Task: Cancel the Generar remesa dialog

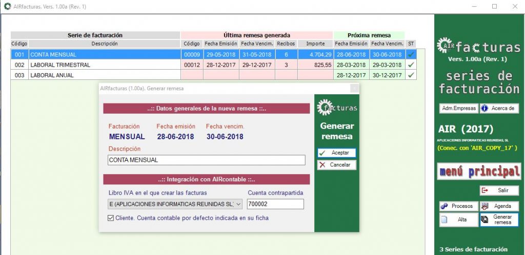Action: coord(336,165)
